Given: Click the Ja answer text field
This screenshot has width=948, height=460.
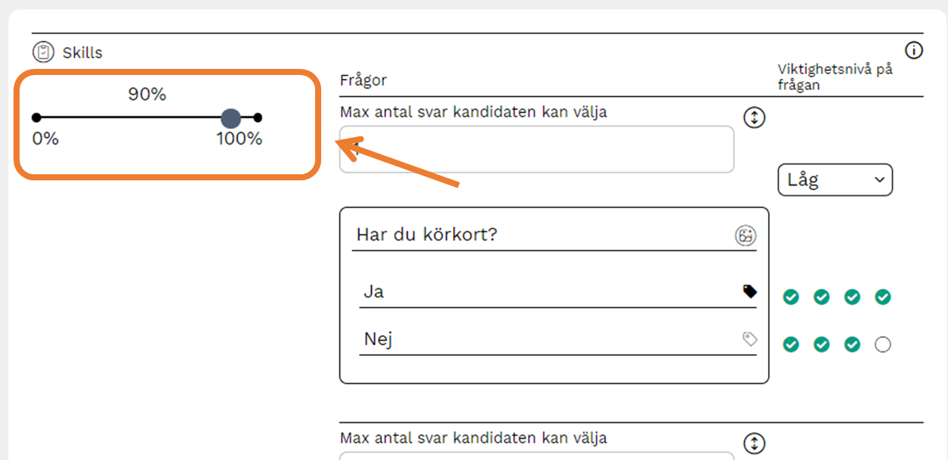Looking at the screenshot, I should pyautogui.click(x=548, y=292).
